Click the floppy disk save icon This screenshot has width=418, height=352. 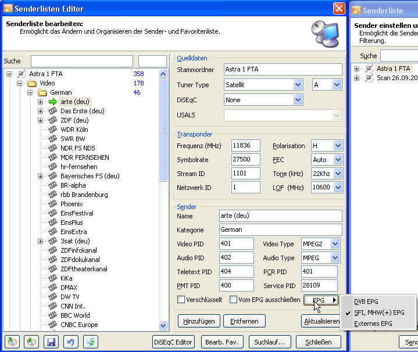point(51,342)
